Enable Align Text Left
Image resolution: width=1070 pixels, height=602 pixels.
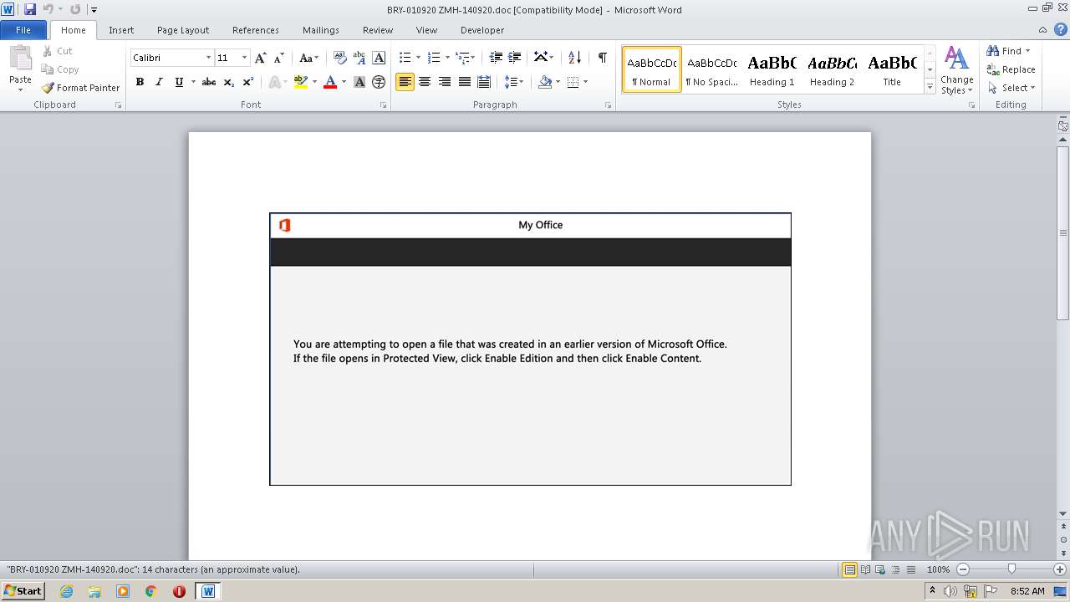[x=405, y=82]
